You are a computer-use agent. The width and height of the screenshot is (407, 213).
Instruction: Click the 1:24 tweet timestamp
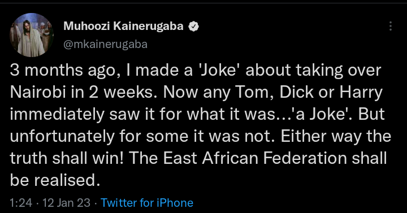coord(21,203)
